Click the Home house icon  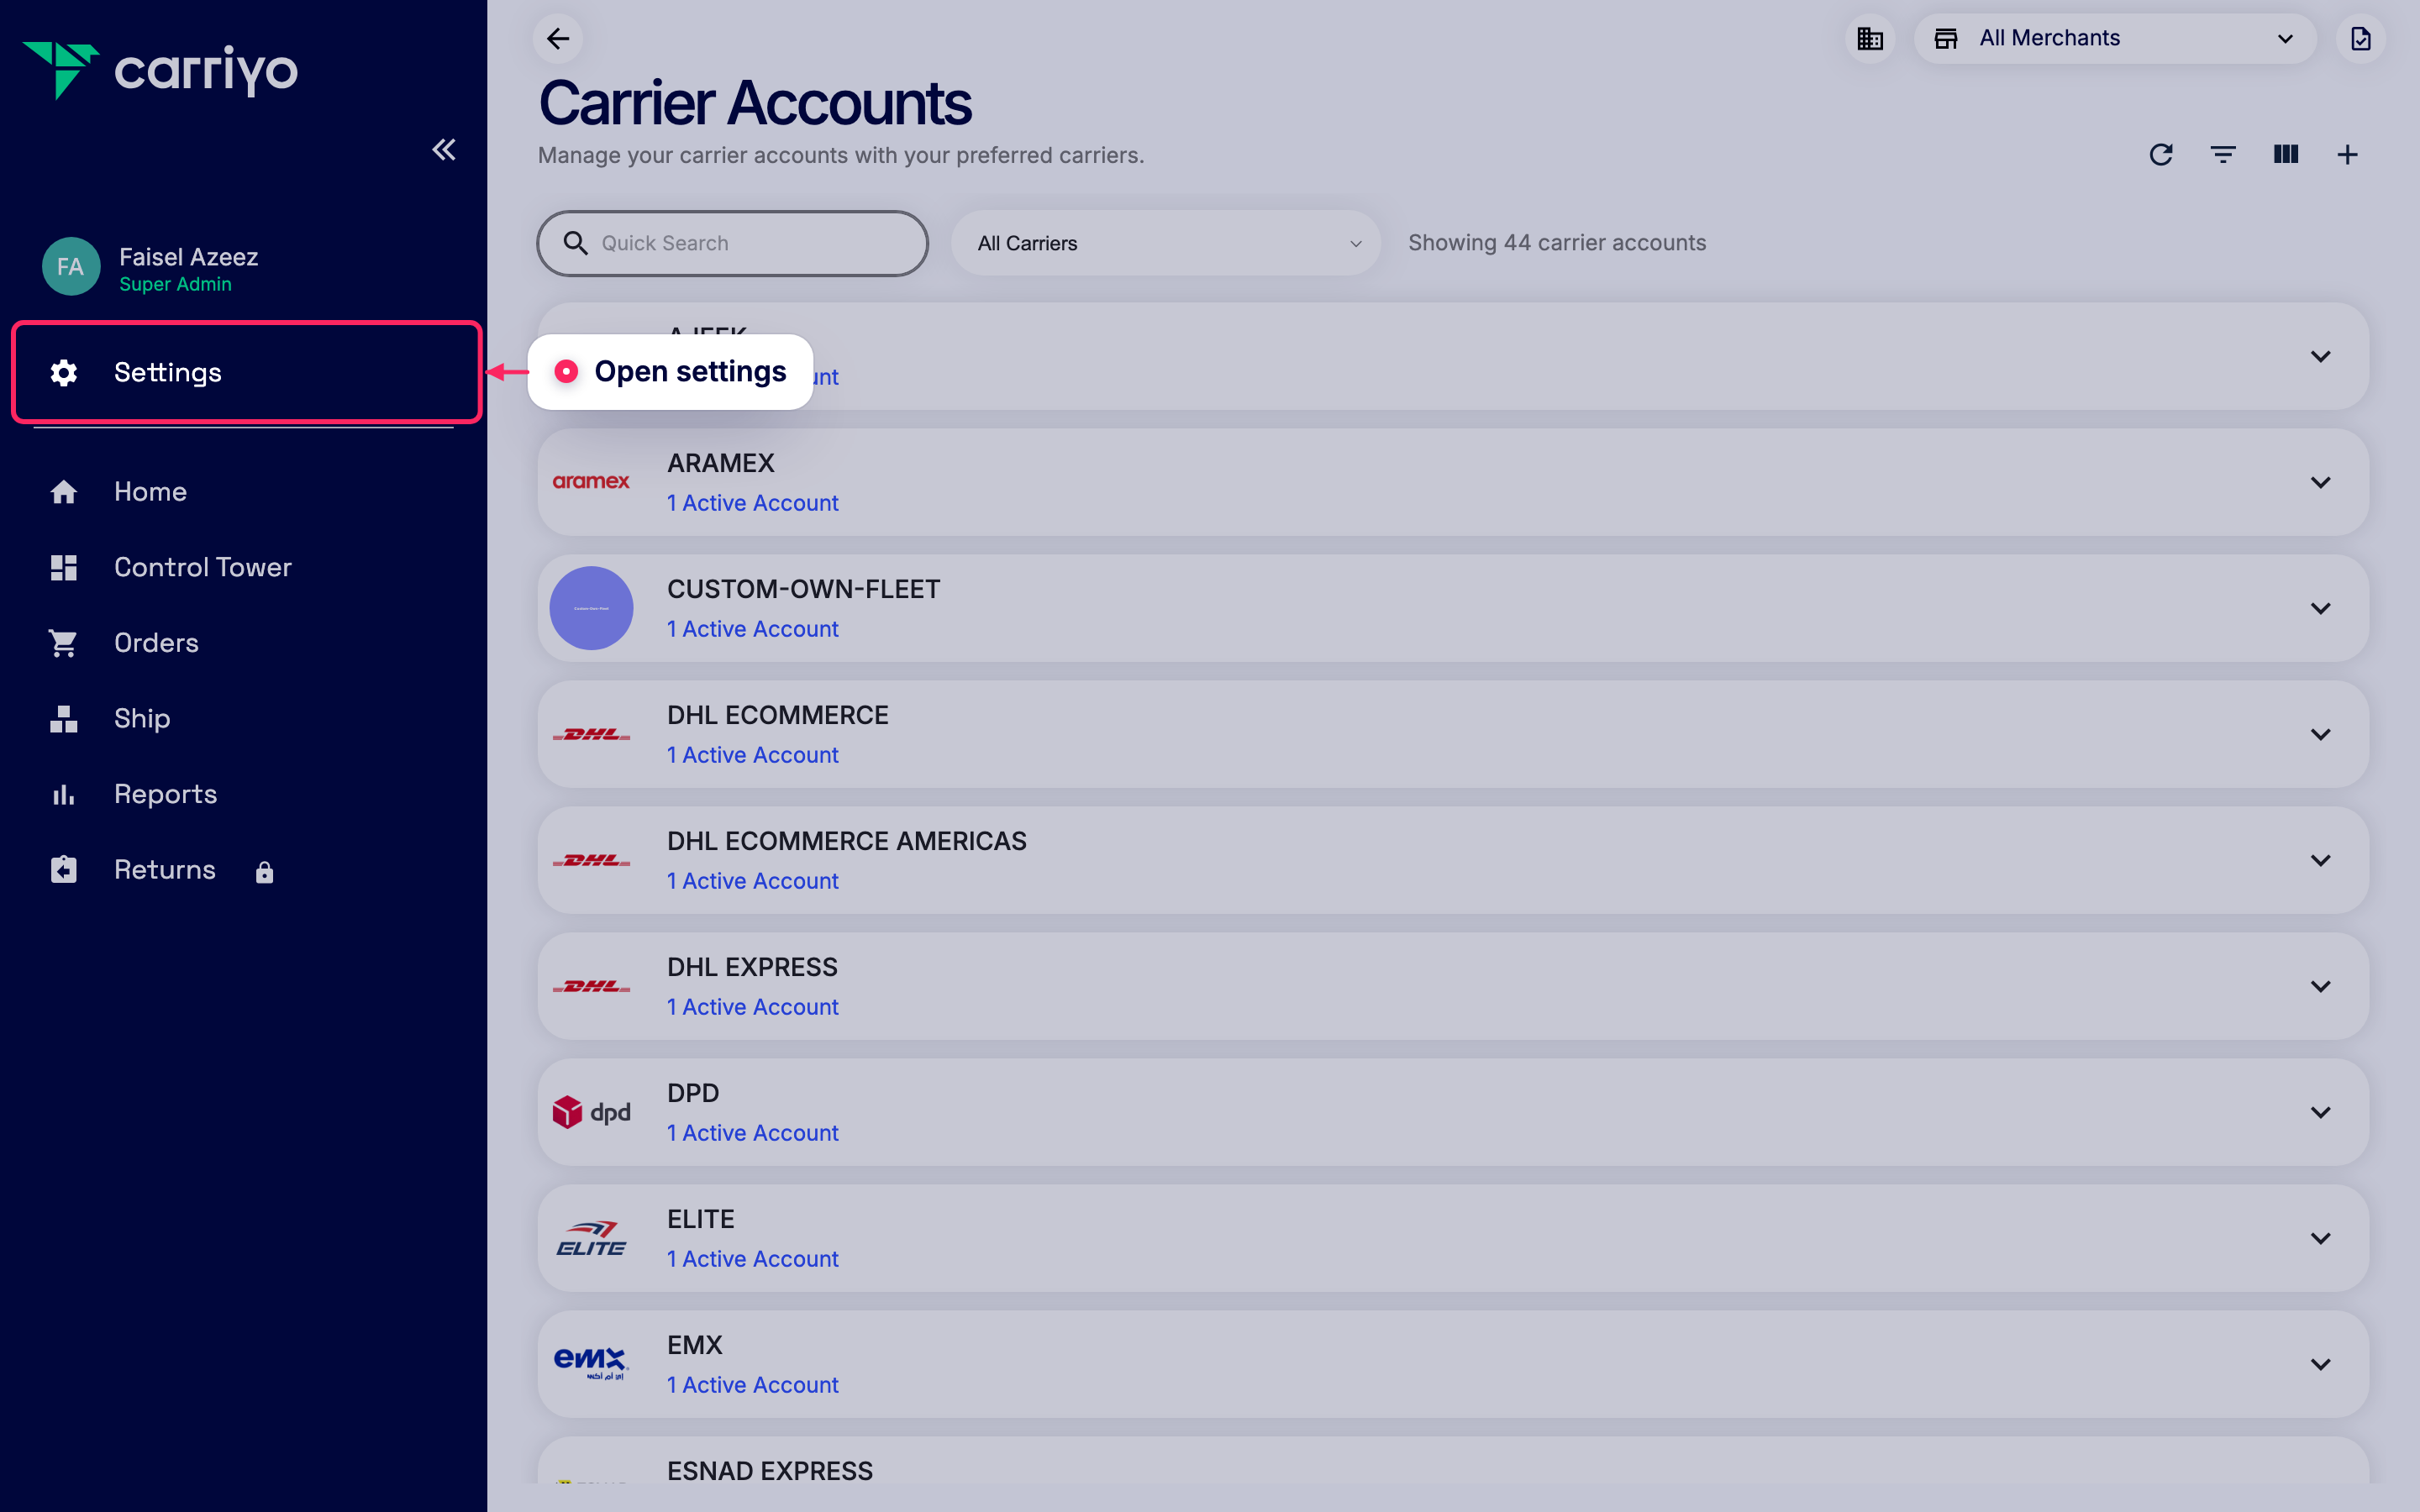point(64,492)
